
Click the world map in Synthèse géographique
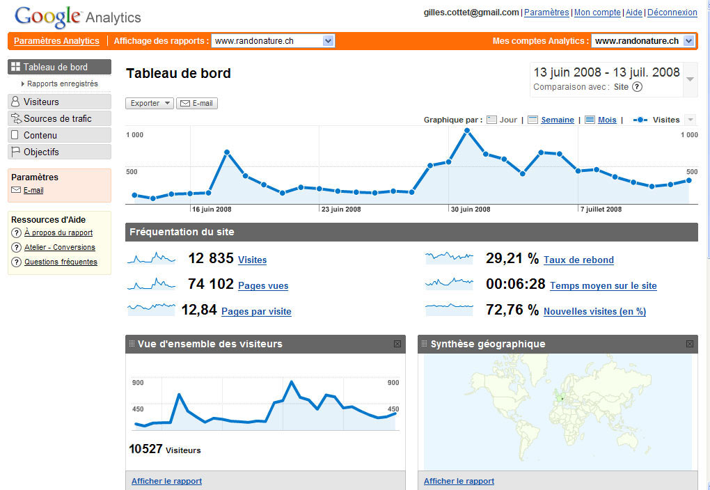[557, 411]
